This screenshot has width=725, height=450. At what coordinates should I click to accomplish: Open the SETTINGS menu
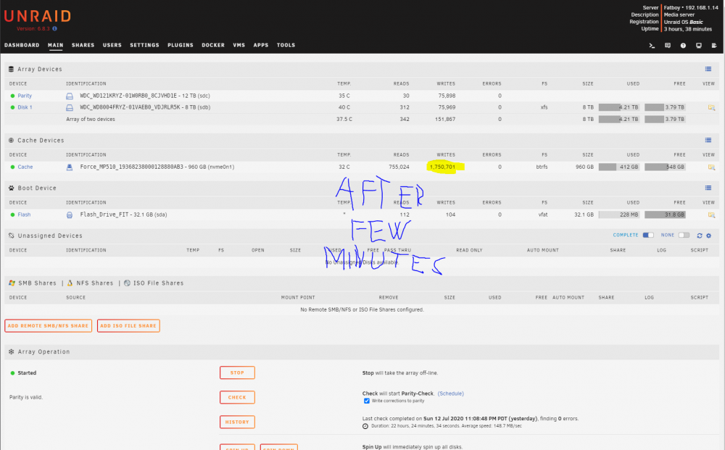[x=144, y=45]
